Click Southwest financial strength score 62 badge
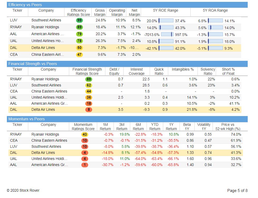258x198 pixels. pyautogui.click(x=89, y=85)
